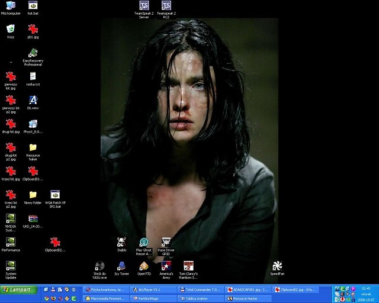Select the Clipboard01 image on desktop
Screen dimensions: 379x303
coord(33,174)
